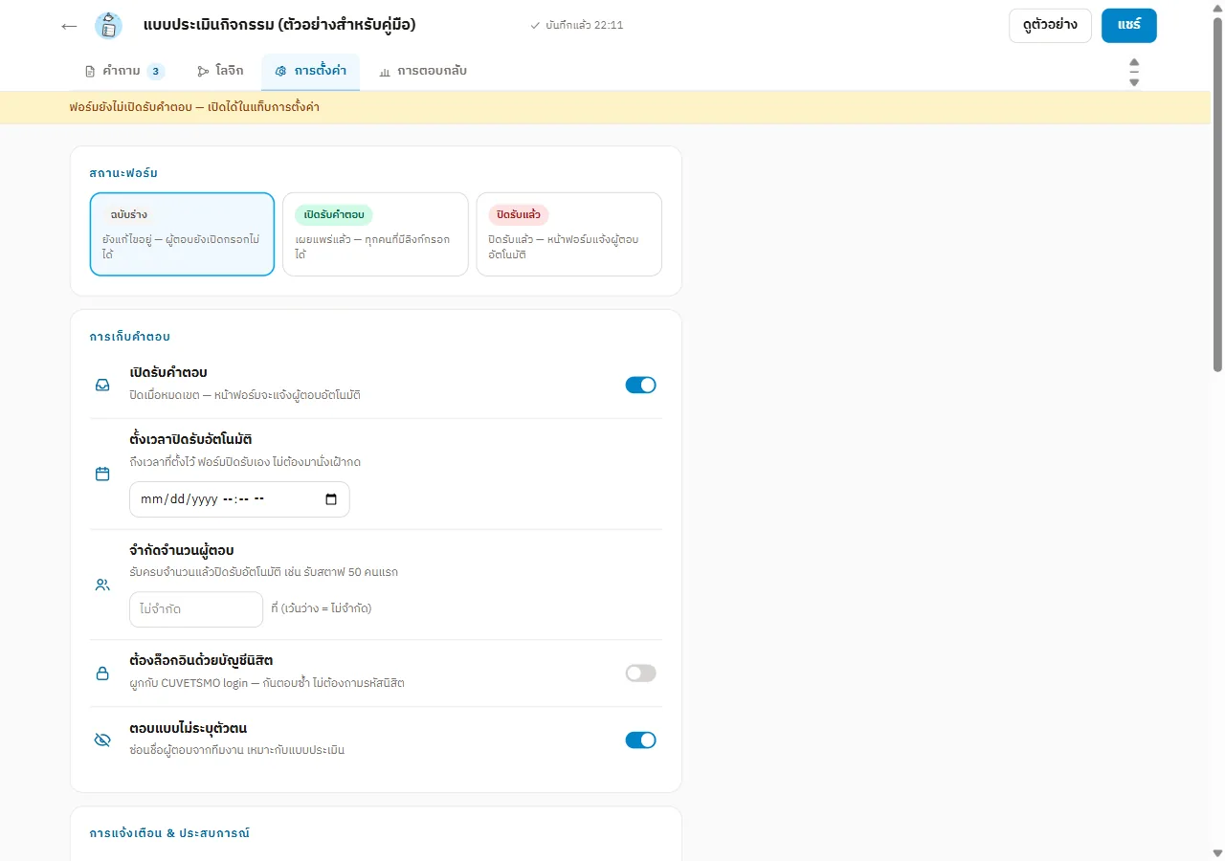Click the hint text 'ที่ (เว้นว่าง = ไม่จำกัด)'
The height and width of the screenshot is (861, 1225).
tap(322, 608)
